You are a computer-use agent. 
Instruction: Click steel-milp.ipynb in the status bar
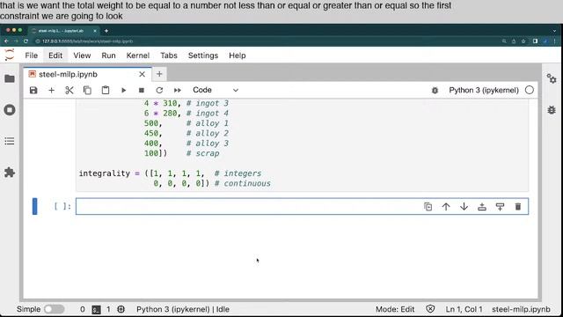521,309
